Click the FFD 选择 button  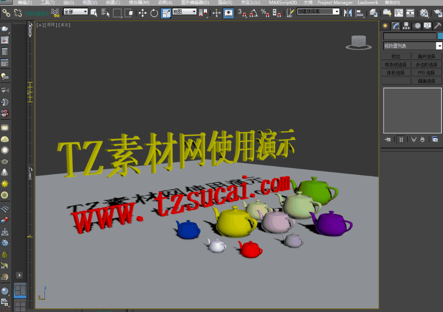[x=427, y=73]
